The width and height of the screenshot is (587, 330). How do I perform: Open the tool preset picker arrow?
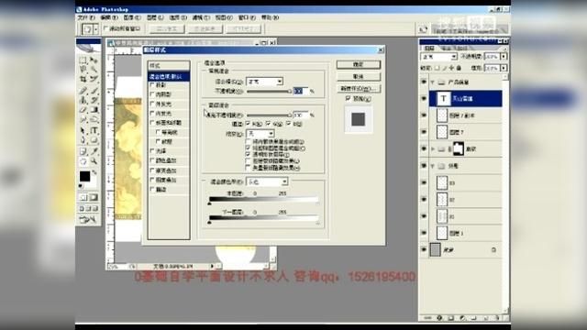point(95,28)
